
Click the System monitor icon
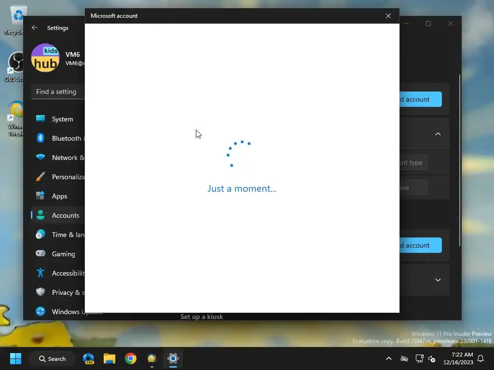click(41, 119)
